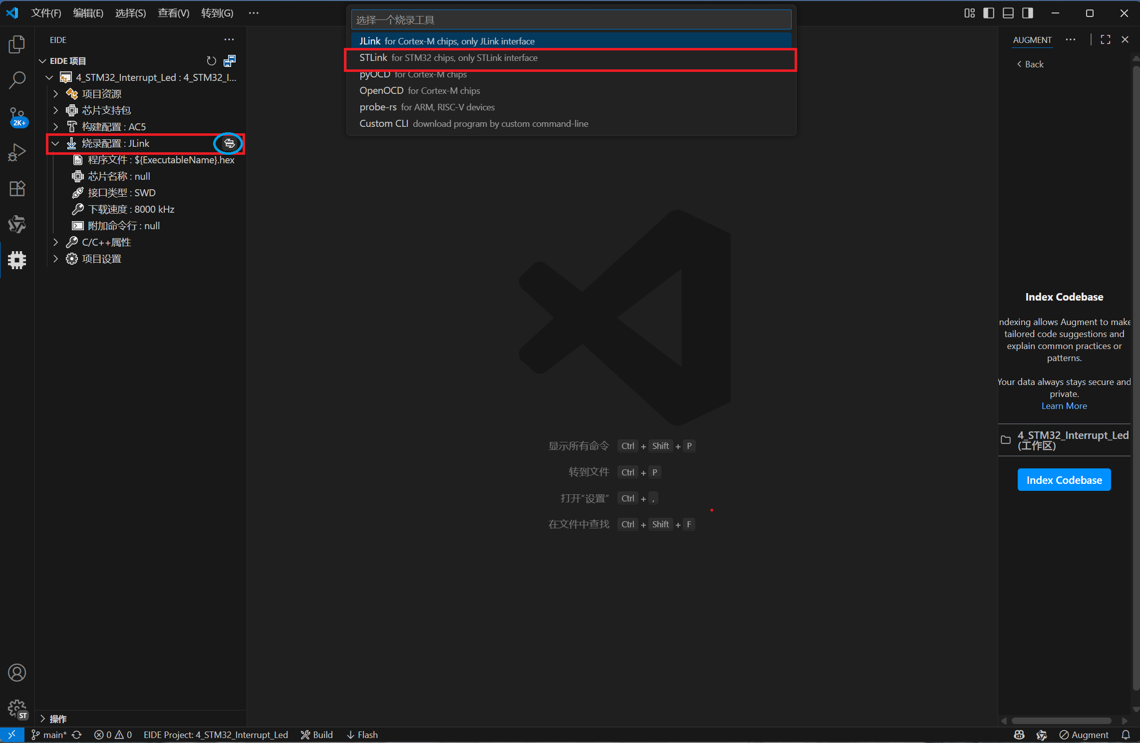Refresh the EIDE 项目 list
The width and height of the screenshot is (1140, 743).
tap(212, 61)
